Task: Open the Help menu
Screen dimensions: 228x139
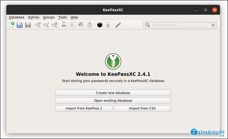Action: point(74,17)
